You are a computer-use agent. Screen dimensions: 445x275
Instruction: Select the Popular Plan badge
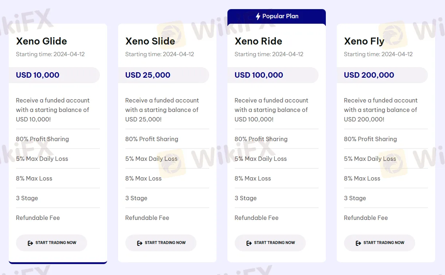coord(276,16)
